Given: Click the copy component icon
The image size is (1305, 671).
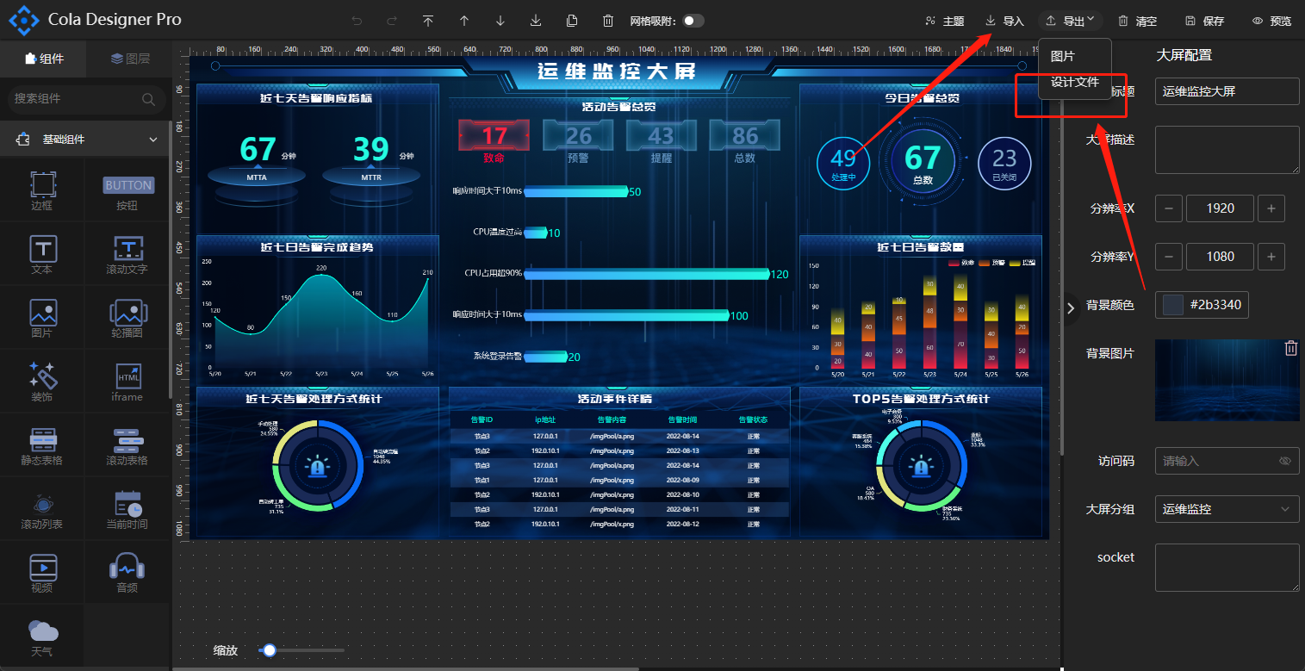Looking at the screenshot, I should (x=572, y=21).
